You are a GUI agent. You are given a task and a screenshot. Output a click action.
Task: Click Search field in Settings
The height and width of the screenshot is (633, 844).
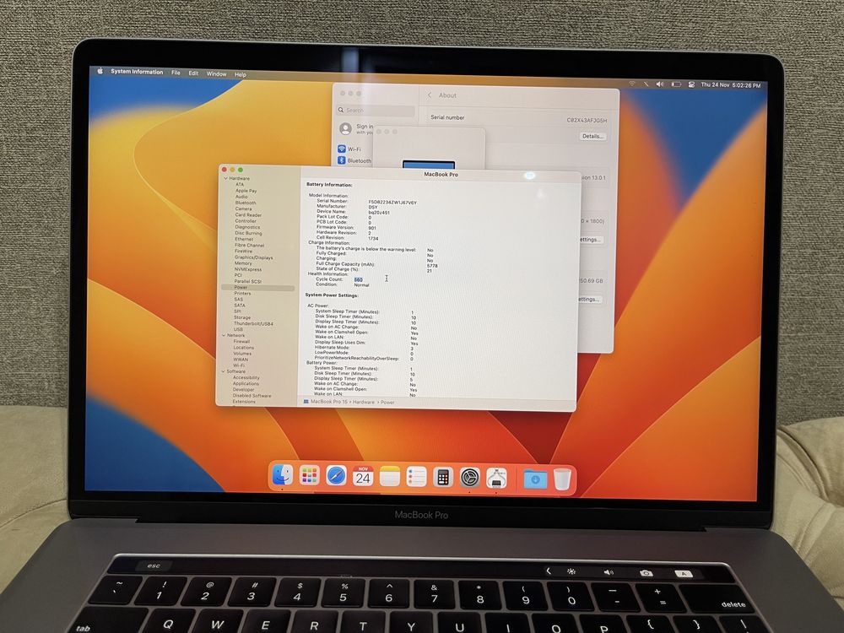(376, 111)
